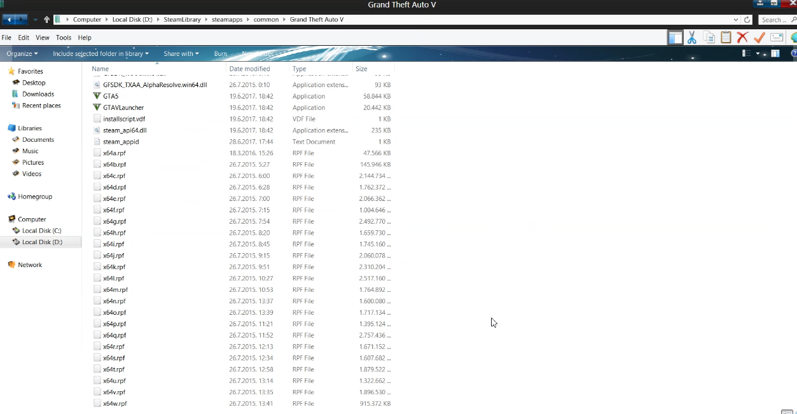Click the steam_api64.dll file icon
This screenshot has width=797, height=414.
click(x=97, y=130)
